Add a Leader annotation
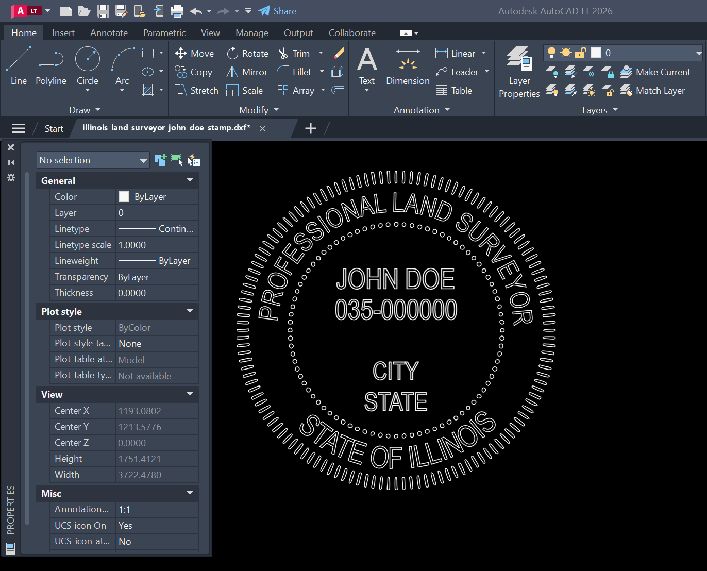 point(457,72)
